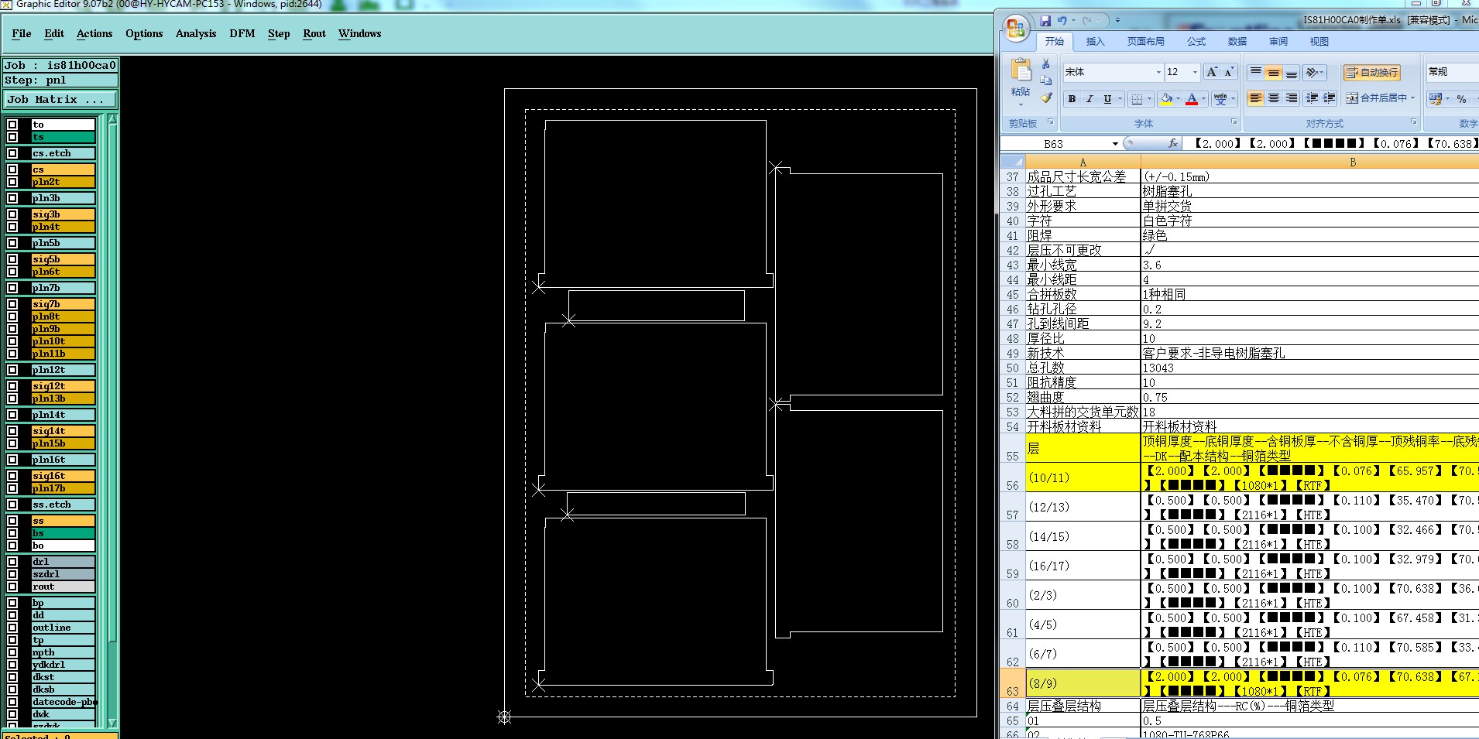Increase indent in Excel alignment group
1479x739 pixels.
tap(1330, 98)
